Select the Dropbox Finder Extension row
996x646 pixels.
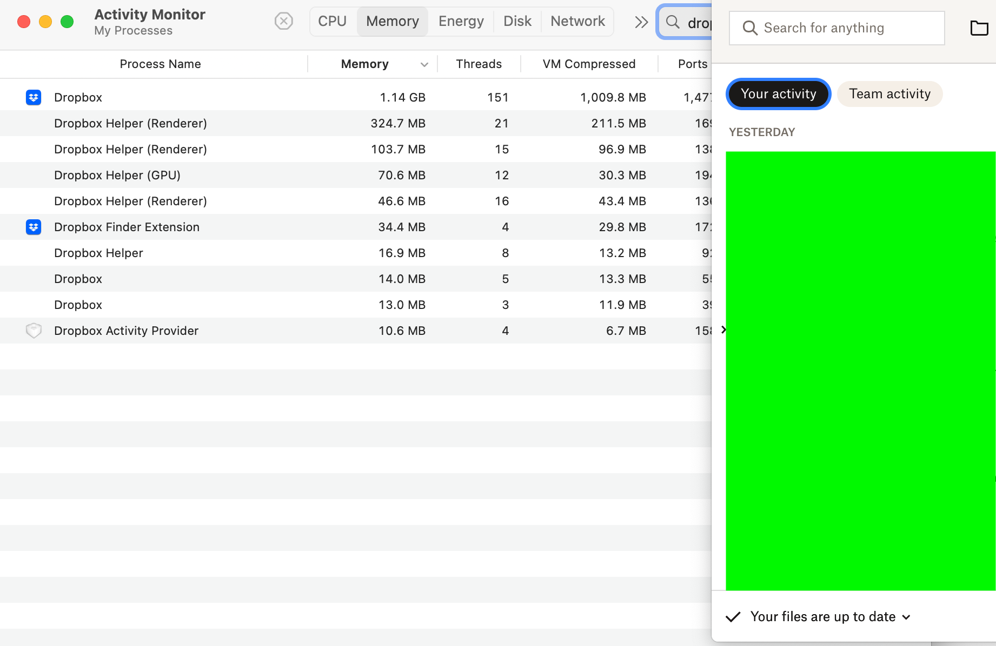[356, 227]
